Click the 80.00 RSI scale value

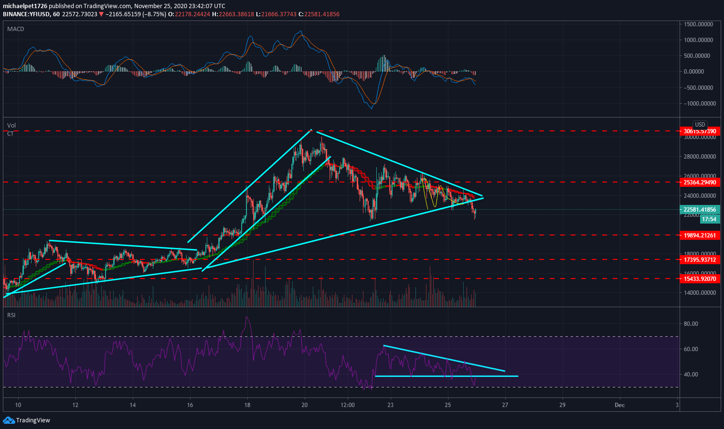coord(691,323)
